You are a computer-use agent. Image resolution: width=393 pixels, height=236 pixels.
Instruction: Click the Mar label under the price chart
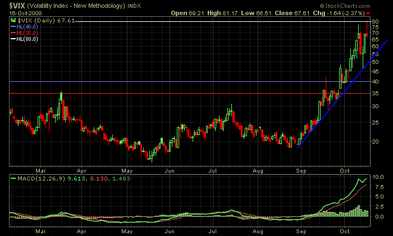40,170
